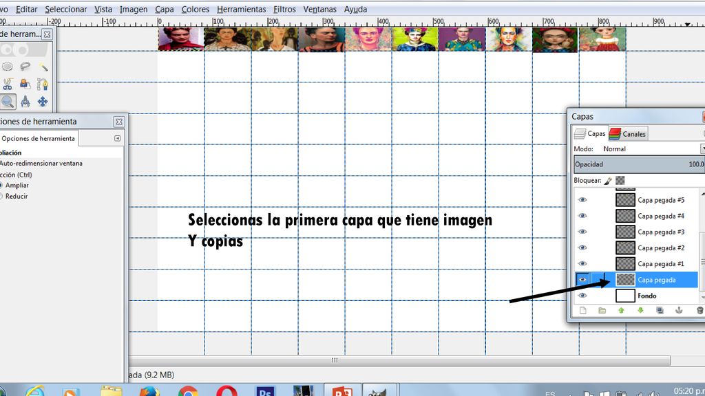705x396 pixels.
Task: Switch to the Capas tab
Action: [x=590, y=134]
